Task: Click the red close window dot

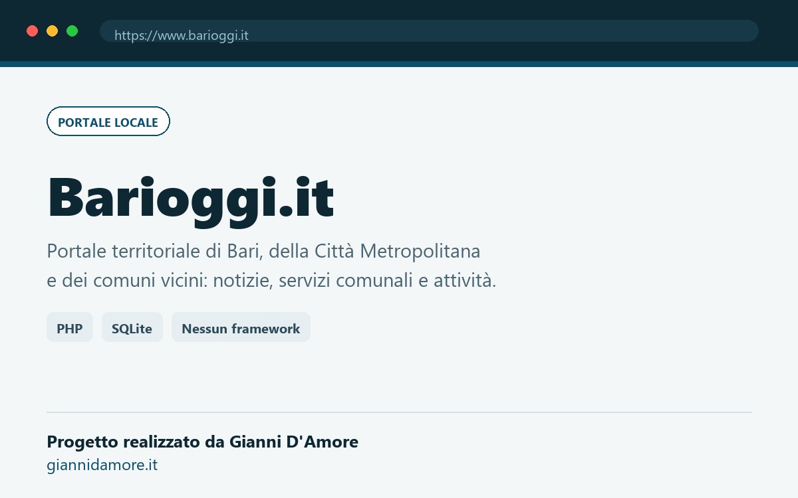Action: 32,31
